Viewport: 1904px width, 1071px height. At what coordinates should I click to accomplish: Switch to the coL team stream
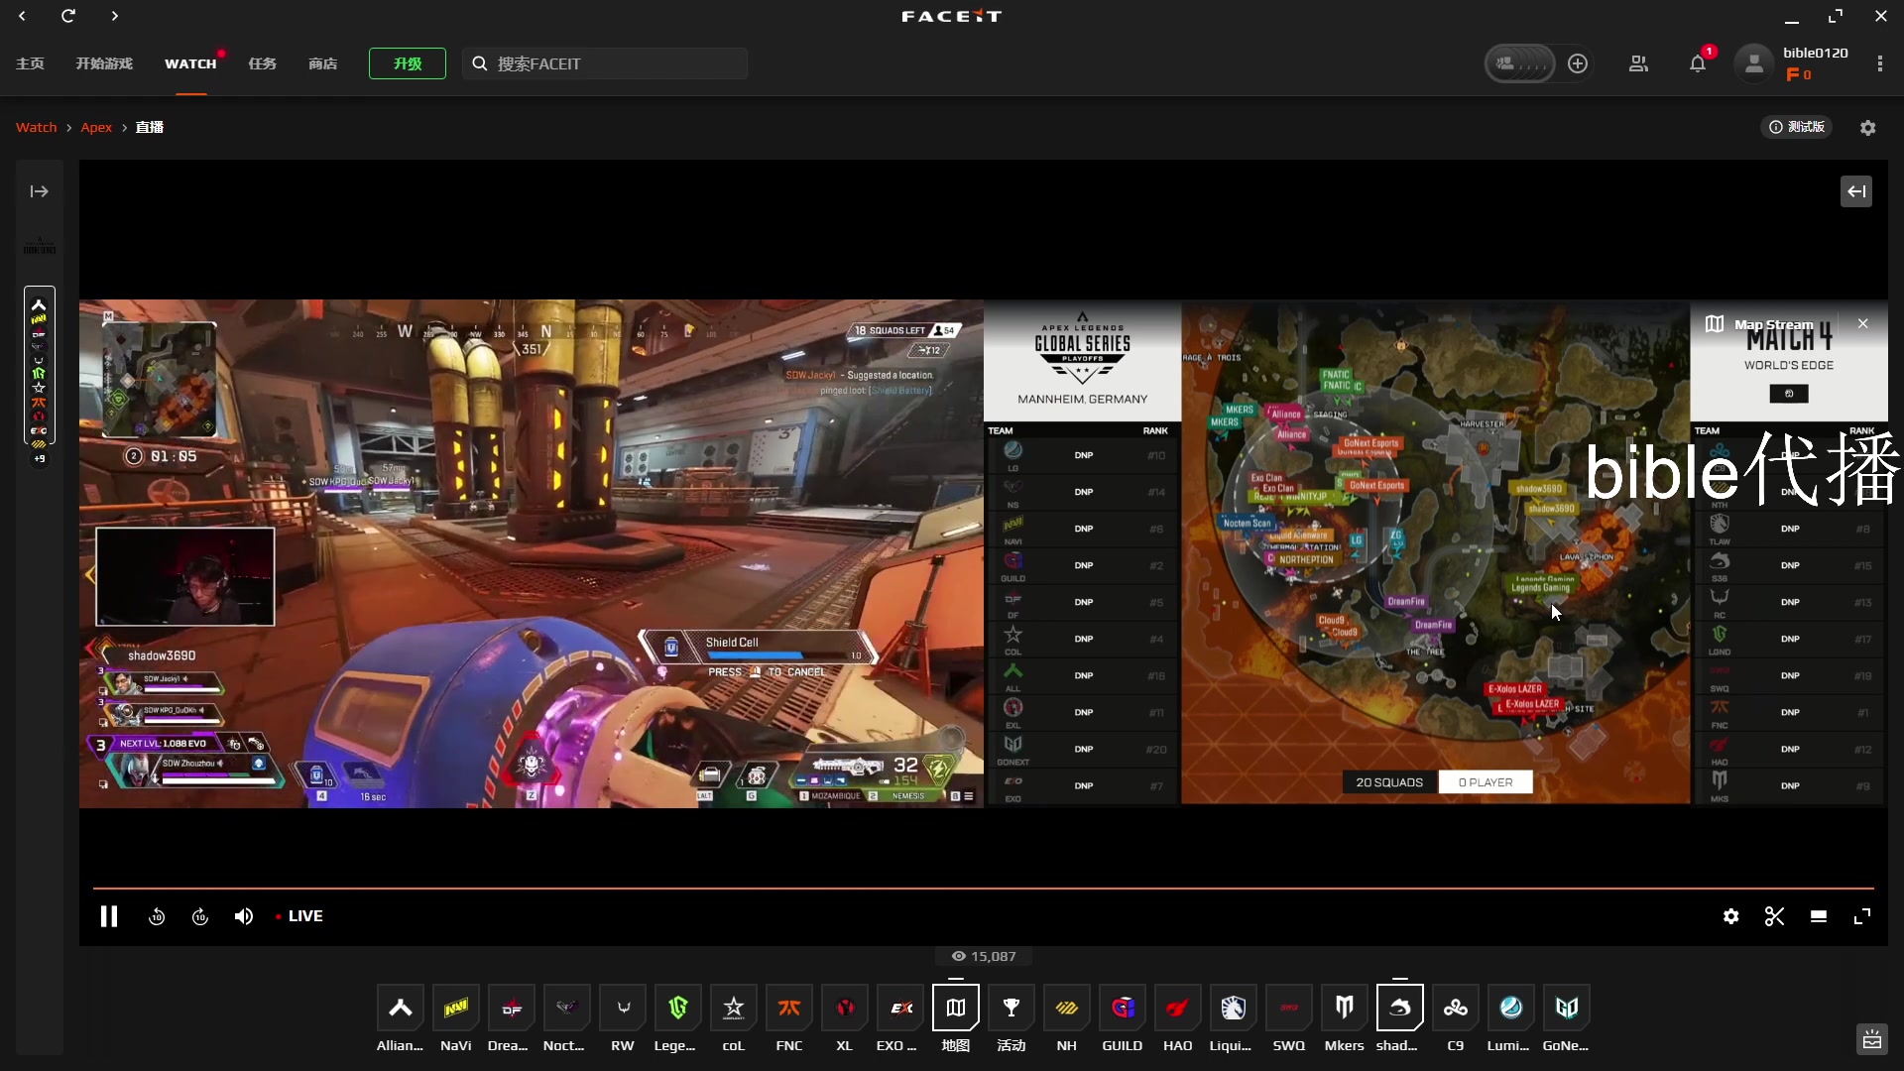tap(734, 1008)
